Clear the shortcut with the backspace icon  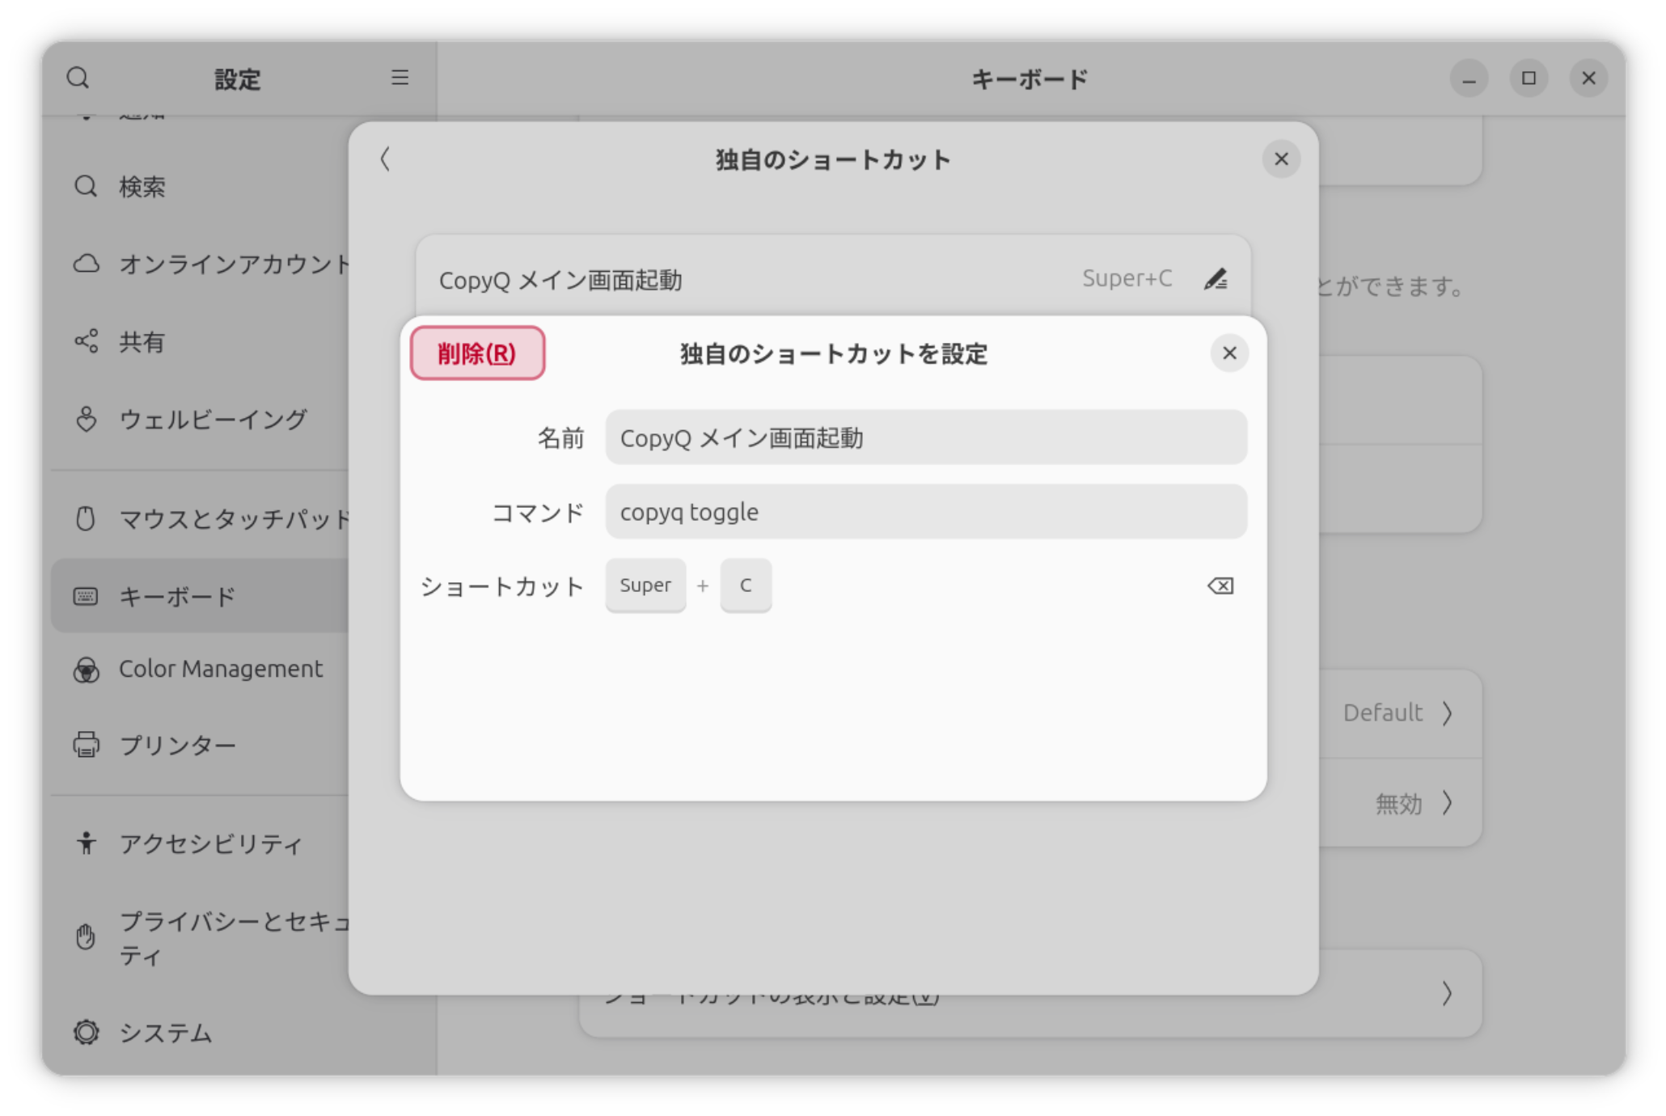(x=1220, y=585)
